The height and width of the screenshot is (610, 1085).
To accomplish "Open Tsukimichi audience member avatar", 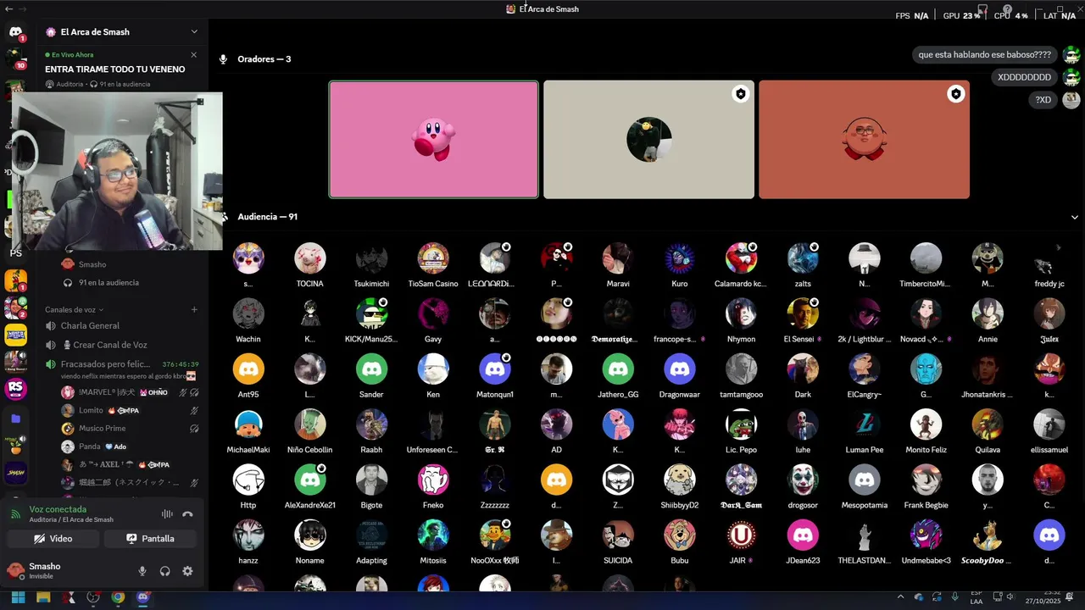I will pyautogui.click(x=371, y=258).
